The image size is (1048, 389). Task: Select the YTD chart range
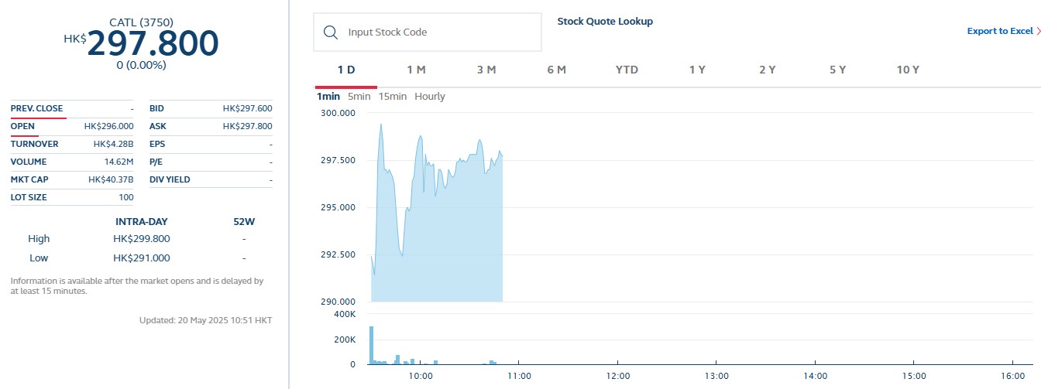click(x=627, y=70)
